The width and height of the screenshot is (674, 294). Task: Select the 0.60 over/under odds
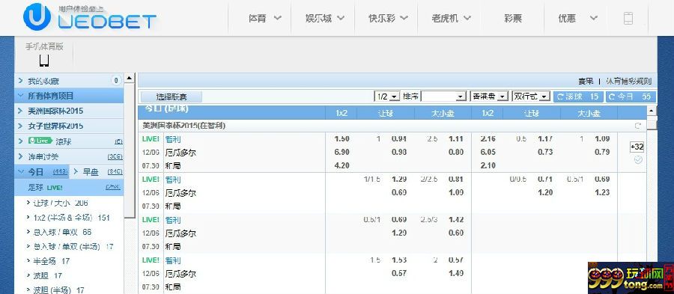point(455,233)
